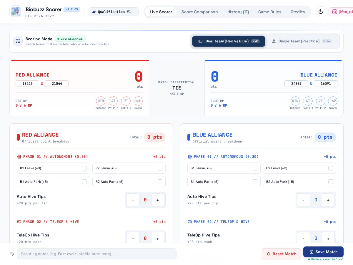Click Red Phase 02 TeleOp gamepad icon
Screen dimensions: 353x265
click(19, 222)
